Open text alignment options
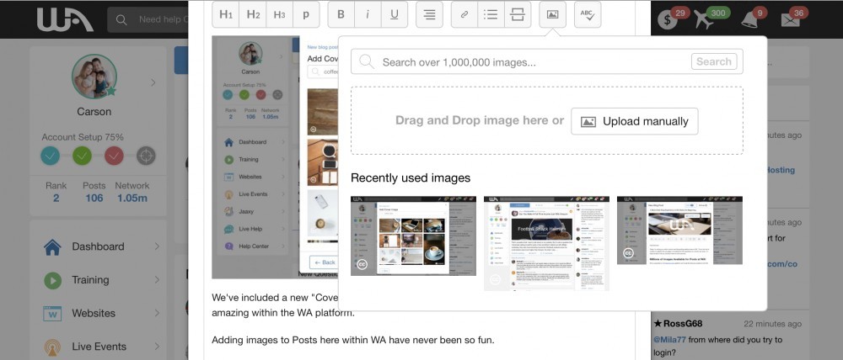Image resolution: width=843 pixels, height=360 pixels. tap(429, 14)
